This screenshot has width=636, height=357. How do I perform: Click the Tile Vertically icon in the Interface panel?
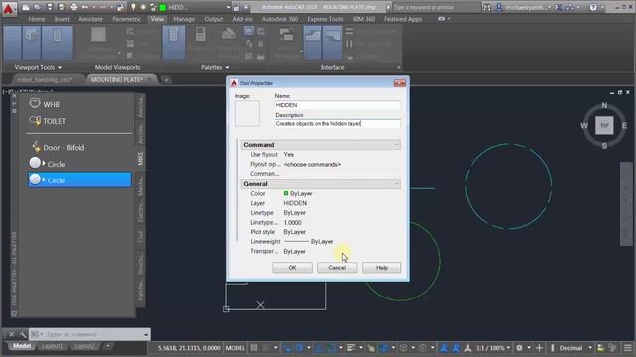(x=349, y=44)
